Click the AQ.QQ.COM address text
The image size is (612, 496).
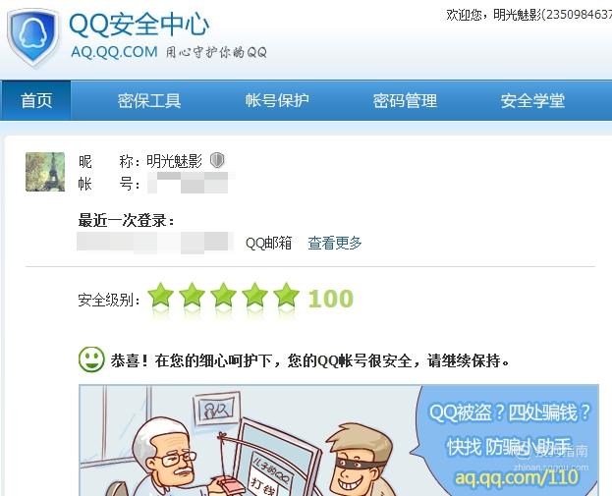pos(114,52)
